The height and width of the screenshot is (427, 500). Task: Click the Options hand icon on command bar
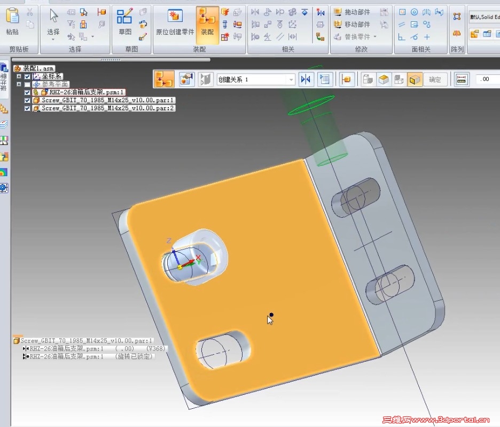pyautogui.click(x=187, y=79)
